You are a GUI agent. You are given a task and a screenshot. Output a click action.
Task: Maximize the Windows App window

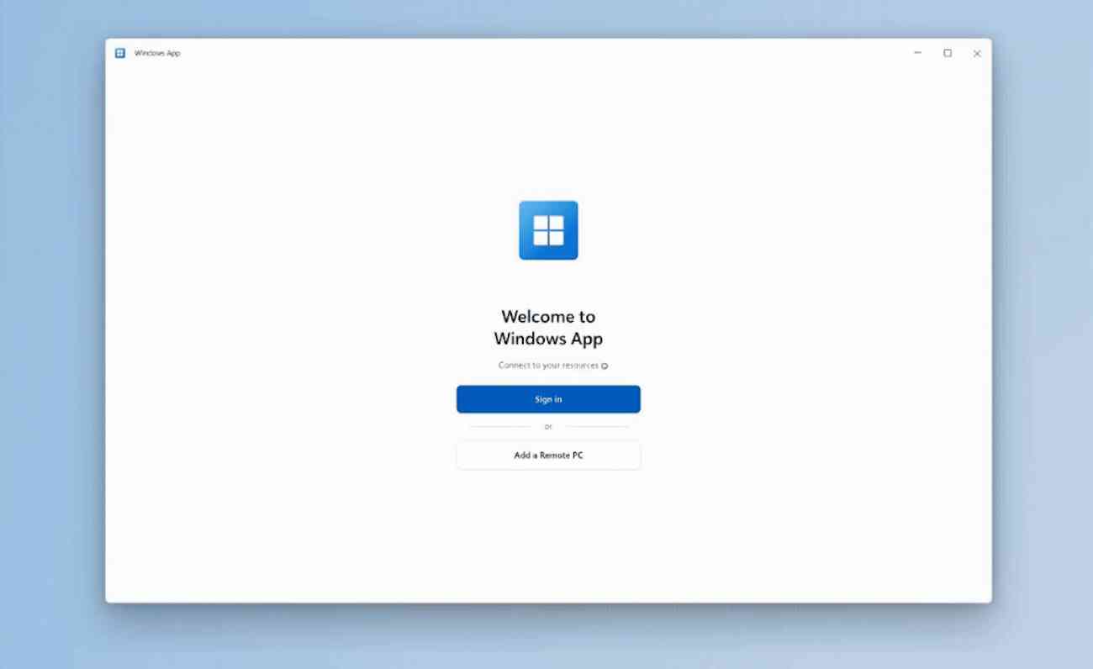tap(948, 53)
